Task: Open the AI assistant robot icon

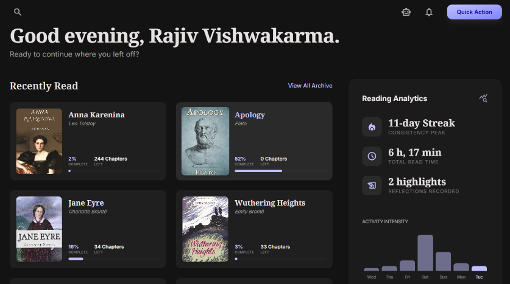Action: 406,12
